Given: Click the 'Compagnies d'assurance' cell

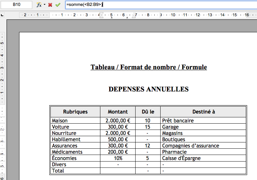Looking at the screenshot, I should [203, 145].
